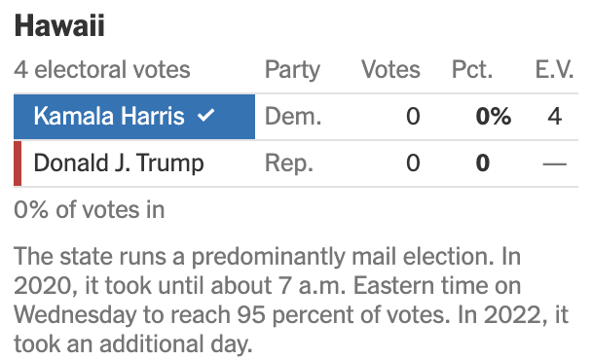The width and height of the screenshot is (592, 360).
Task: Click the Votes column header
Action: coord(390,70)
